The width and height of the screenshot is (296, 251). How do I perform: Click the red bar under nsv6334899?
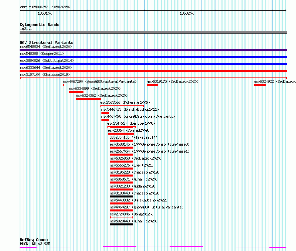pos(76,92)
